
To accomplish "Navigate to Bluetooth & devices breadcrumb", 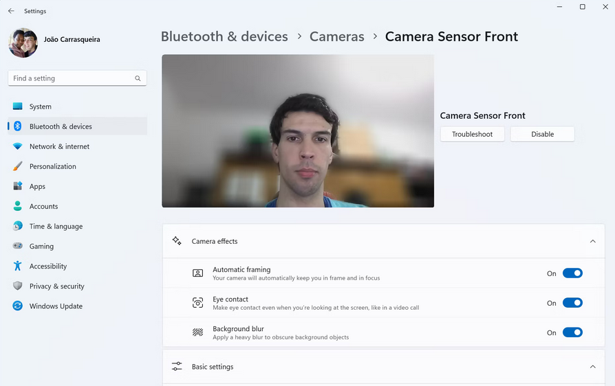I will click(224, 36).
